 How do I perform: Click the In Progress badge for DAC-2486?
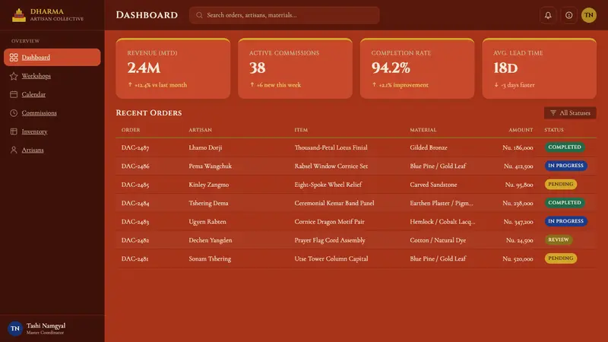(565, 166)
